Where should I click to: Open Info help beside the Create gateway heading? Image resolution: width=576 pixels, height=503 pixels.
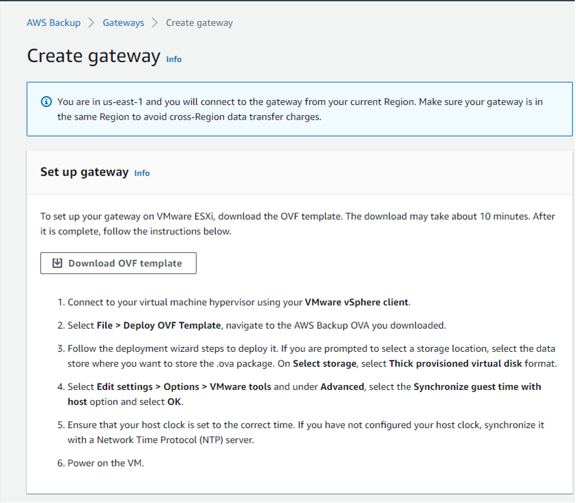[173, 59]
